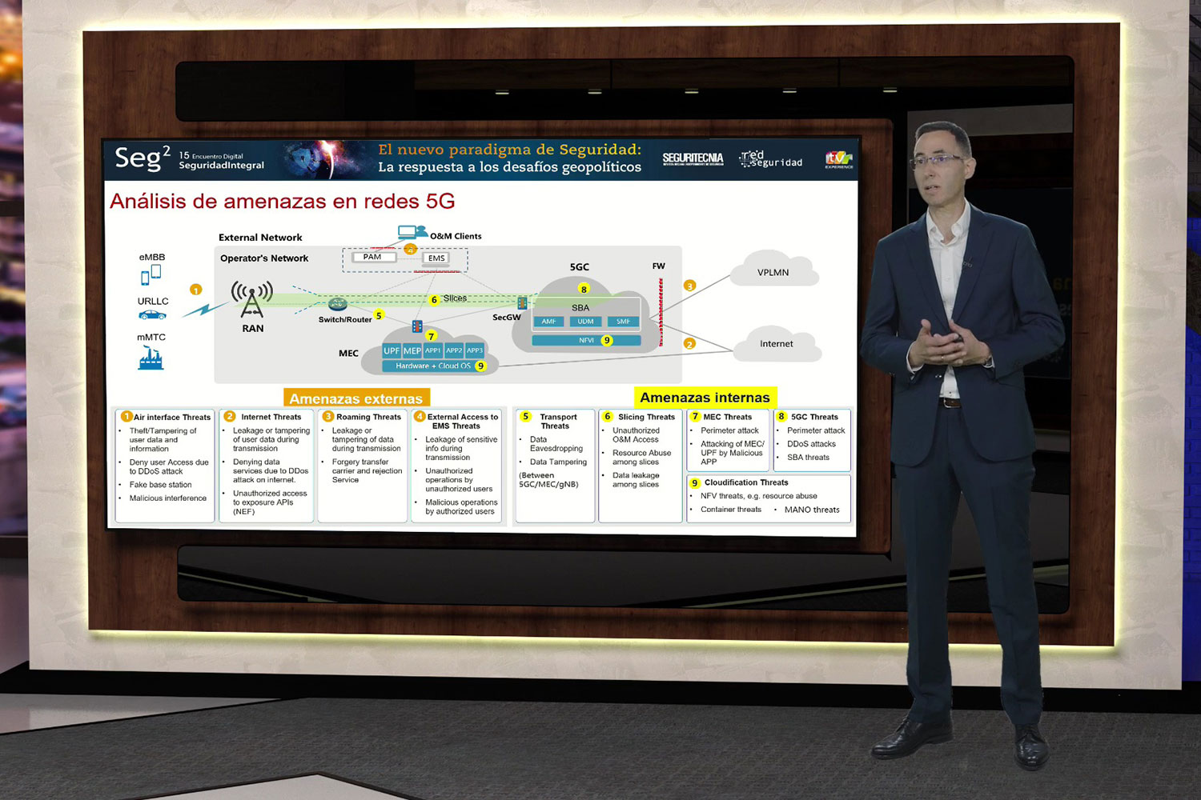1201x800 pixels.
Task: Click the Seg2 logo in the banner
Action: 143,158
